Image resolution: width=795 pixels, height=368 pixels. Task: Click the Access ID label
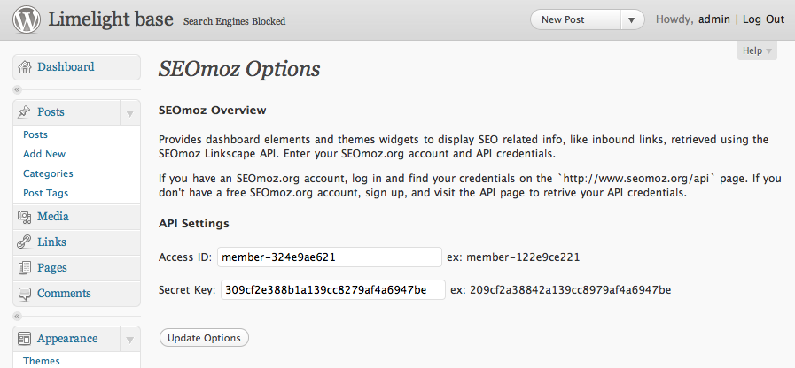185,257
